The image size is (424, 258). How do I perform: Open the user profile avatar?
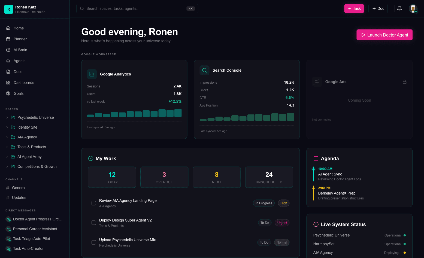click(x=413, y=8)
